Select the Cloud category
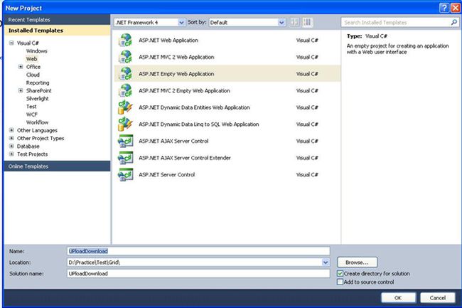Image resolution: width=462 pixels, height=308 pixels. [33, 75]
